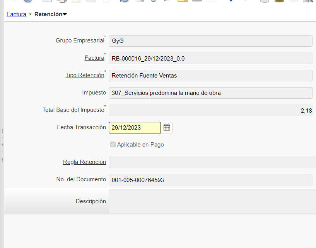Click the No. del Documento field
The width and height of the screenshot is (316, 248).
[210, 180]
